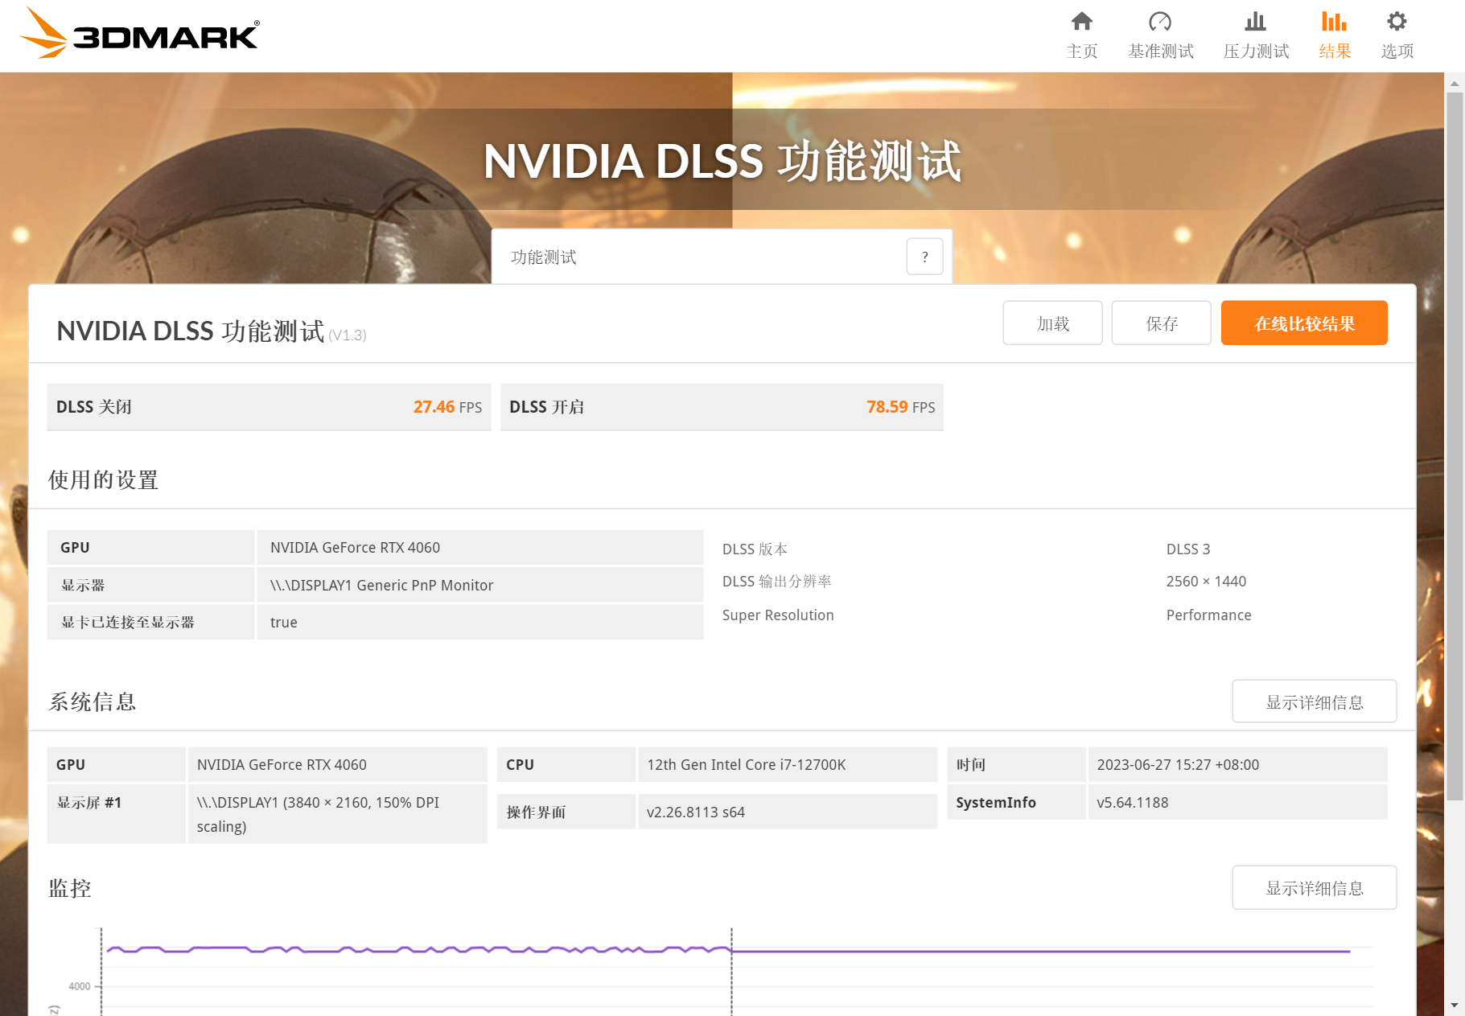Click the scrollbar down arrow
Viewport: 1465px width, 1016px height.
[x=1454, y=1005]
